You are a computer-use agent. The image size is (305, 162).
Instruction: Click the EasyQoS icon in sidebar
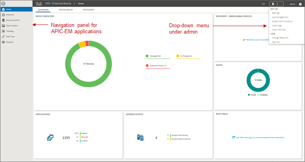coord(3,42)
